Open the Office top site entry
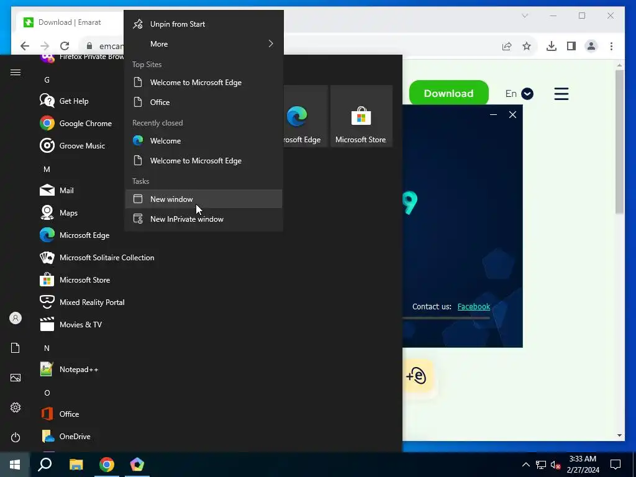The height and width of the screenshot is (477, 636). 204,102
